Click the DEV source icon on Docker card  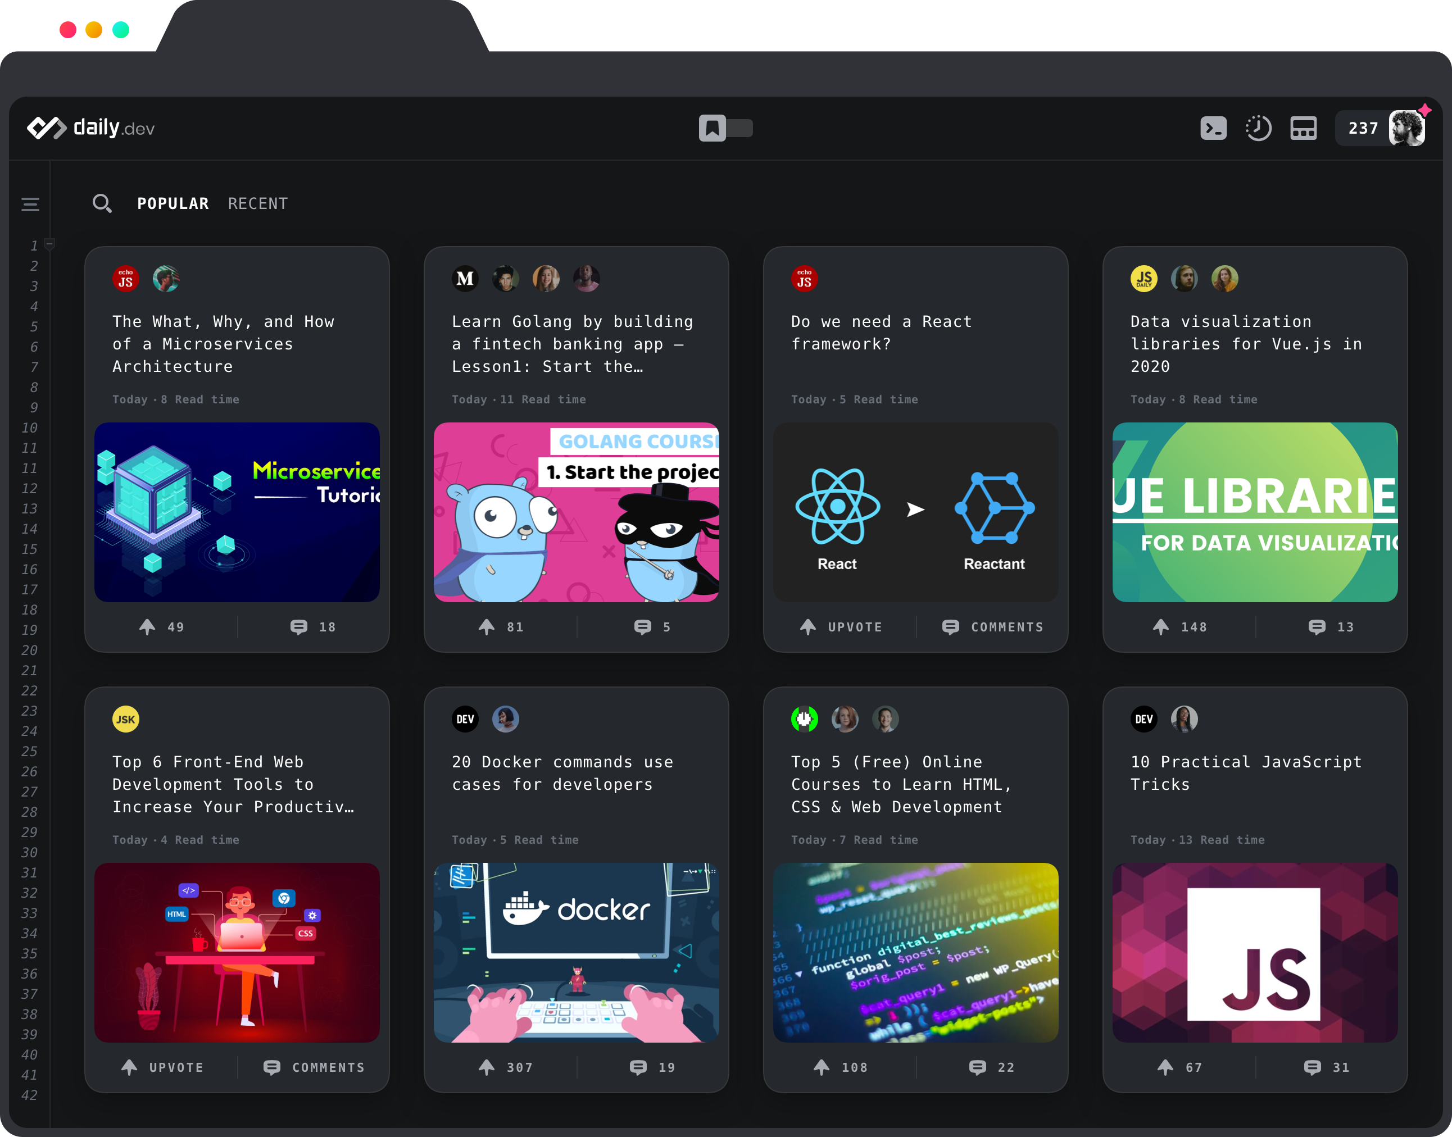click(465, 720)
